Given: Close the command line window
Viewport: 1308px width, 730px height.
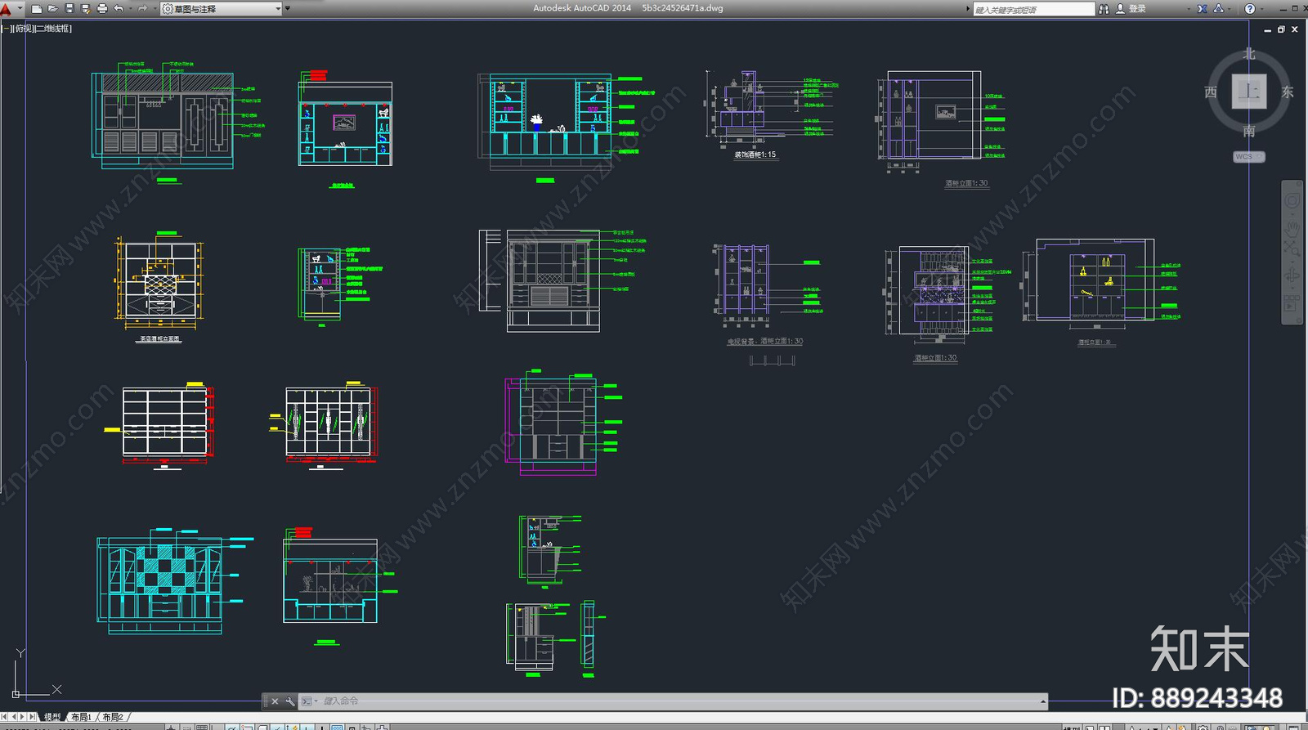Looking at the screenshot, I should click(x=275, y=701).
